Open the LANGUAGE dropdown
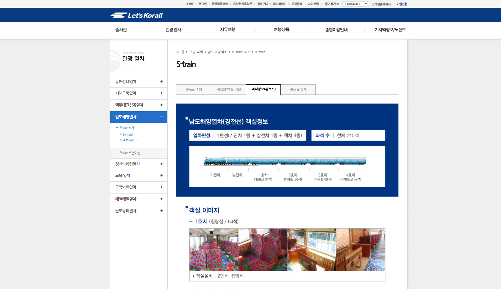Image resolution: width=501 pixels, height=289 pixels. [x=356, y=4]
